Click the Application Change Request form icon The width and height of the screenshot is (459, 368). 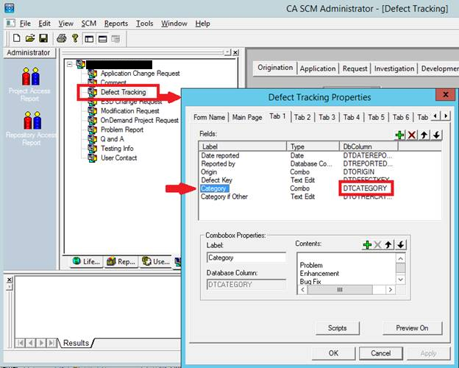(x=93, y=74)
